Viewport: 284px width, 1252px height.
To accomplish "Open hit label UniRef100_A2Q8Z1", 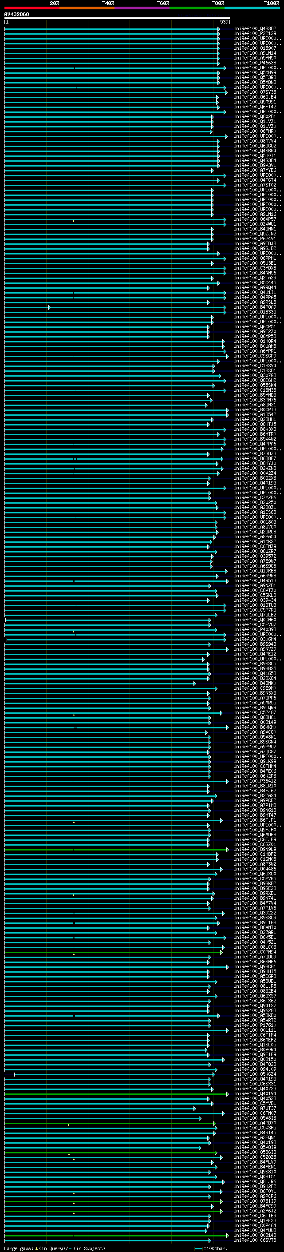I will pyautogui.click(x=255, y=507).
